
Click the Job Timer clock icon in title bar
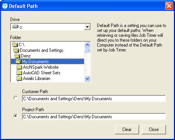pyautogui.click(x=5, y=6)
